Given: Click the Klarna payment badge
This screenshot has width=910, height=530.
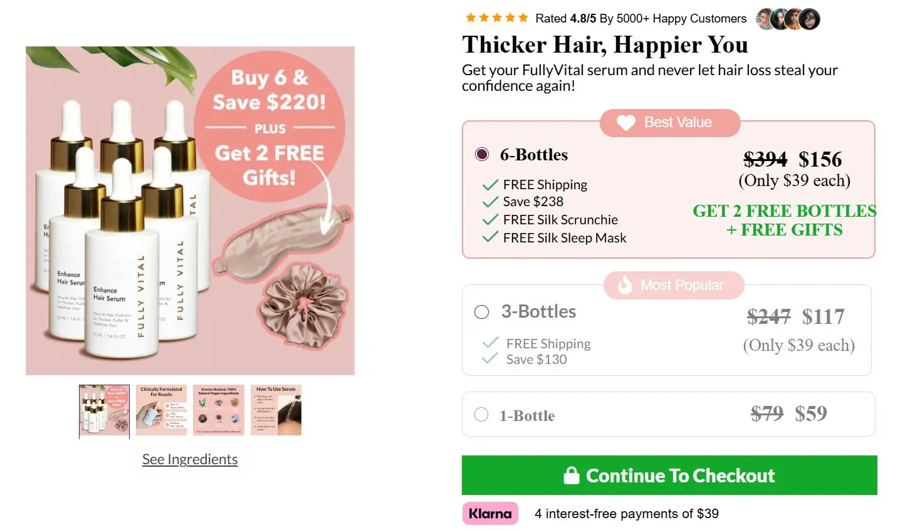Looking at the screenshot, I should (x=490, y=513).
